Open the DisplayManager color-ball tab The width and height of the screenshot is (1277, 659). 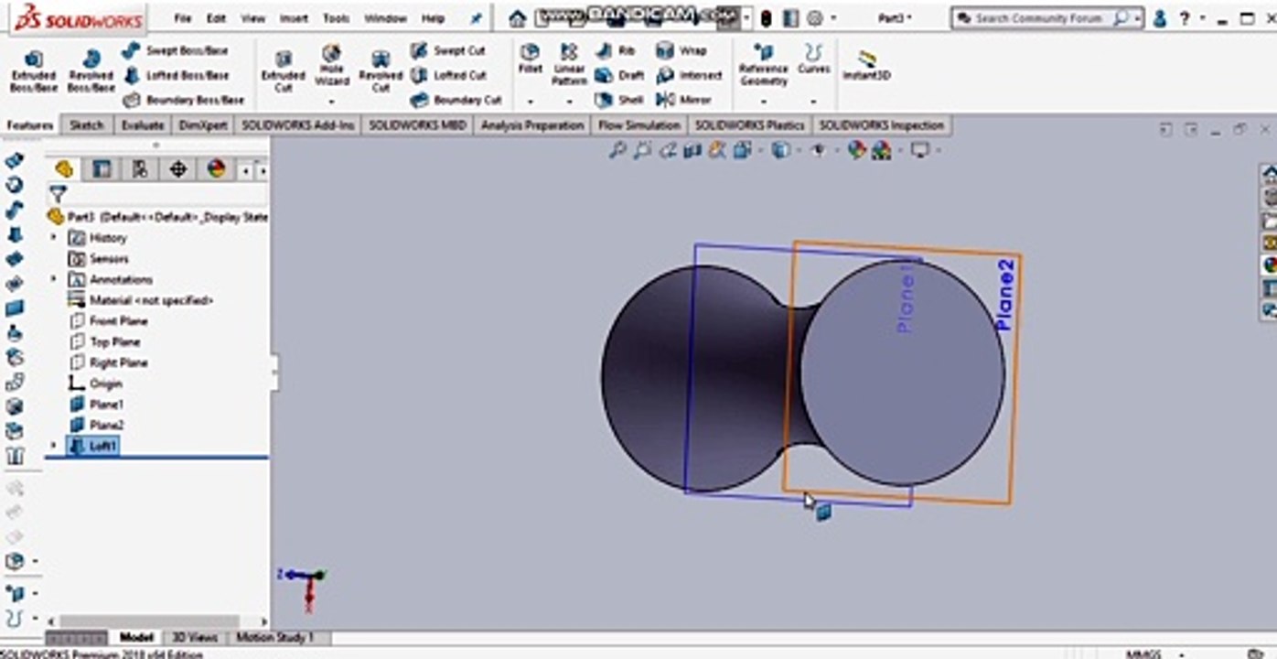[216, 168]
